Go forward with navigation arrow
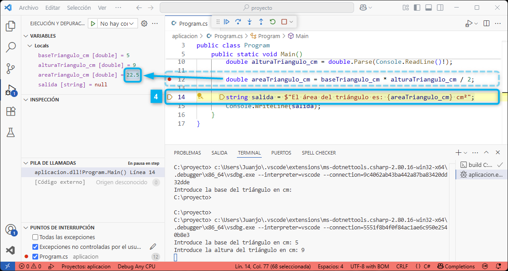This screenshot has width=508, height=271. pos(150,8)
